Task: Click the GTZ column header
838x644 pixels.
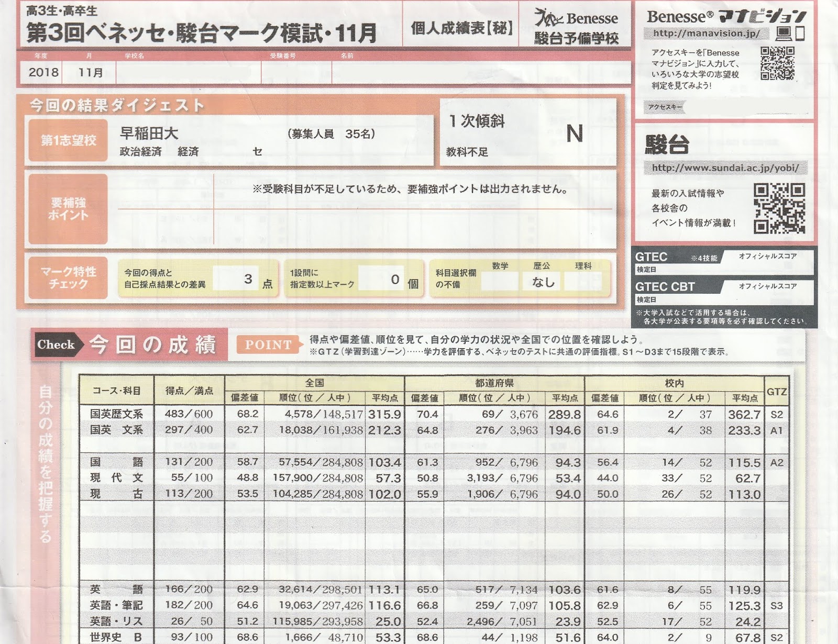Action: (x=776, y=392)
